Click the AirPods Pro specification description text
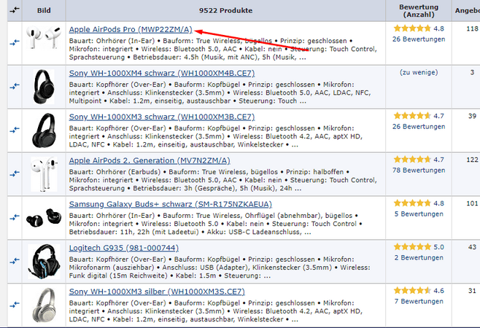 [223, 49]
